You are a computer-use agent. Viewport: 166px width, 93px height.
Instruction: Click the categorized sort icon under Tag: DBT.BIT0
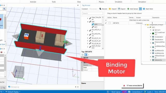[x=82, y=55]
